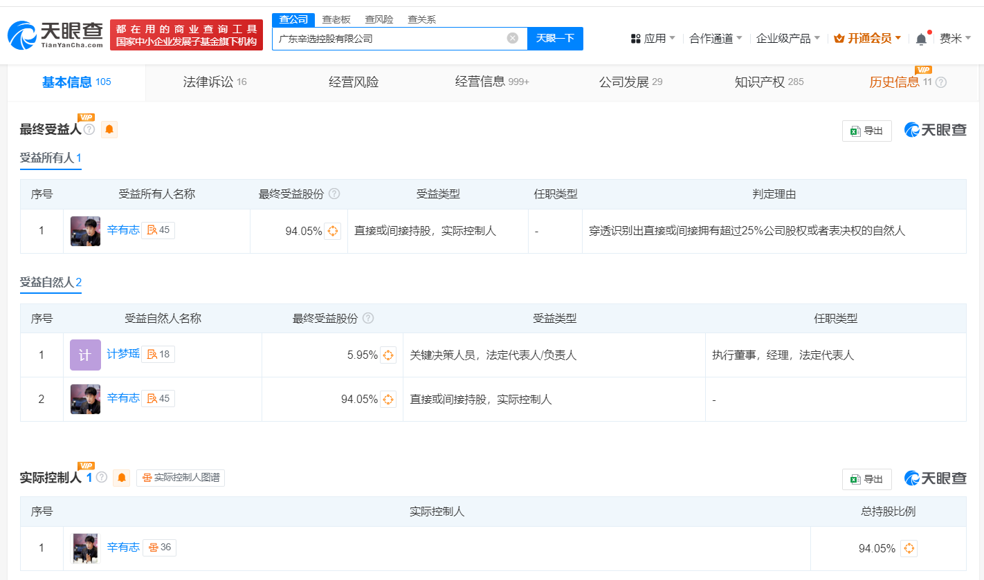Clear the search box with X icon
The width and height of the screenshot is (984, 580).
512,38
